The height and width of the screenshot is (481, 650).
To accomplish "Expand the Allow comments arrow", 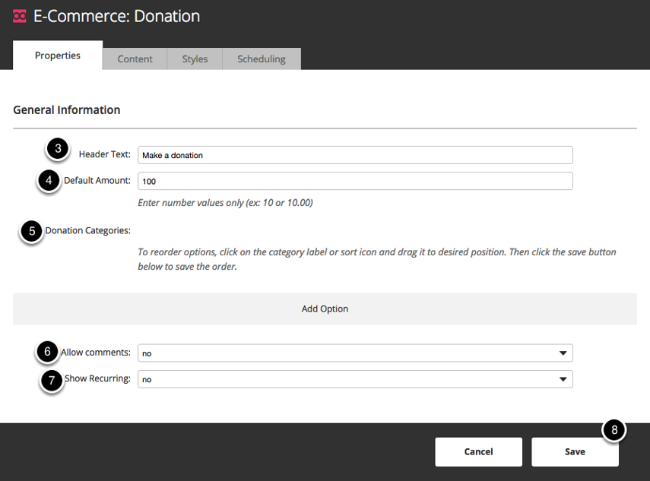I will tap(563, 353).
